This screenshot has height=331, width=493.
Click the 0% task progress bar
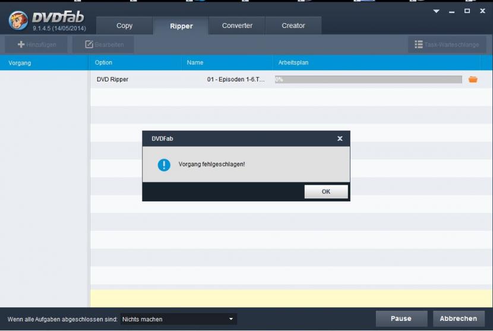(368, 79)
